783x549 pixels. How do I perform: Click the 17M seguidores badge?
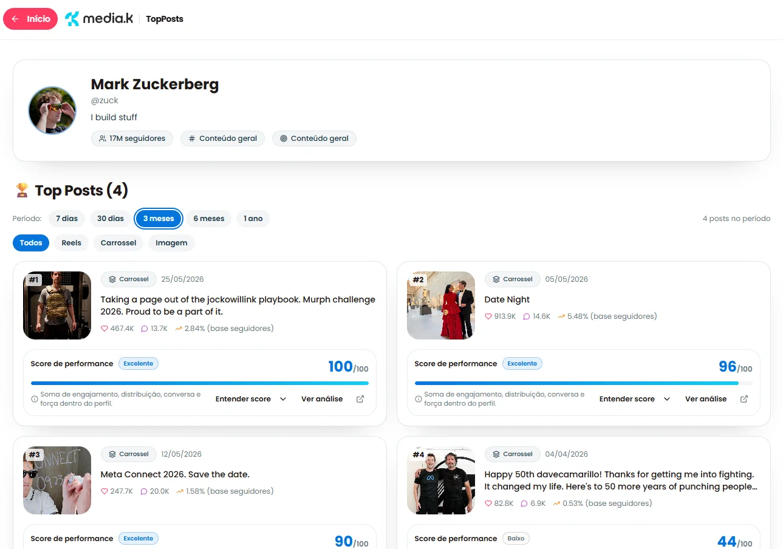(x=132, y=138)
